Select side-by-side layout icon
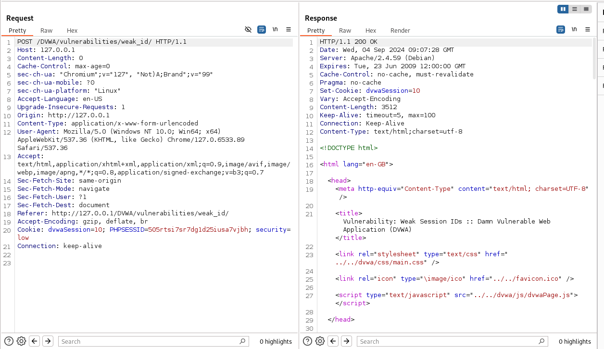This screenshot has width=604, height=349. (x=563, y=9)
